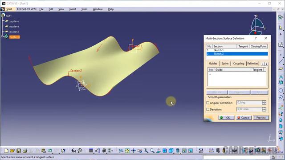This screenshot has height=160, width=285.
Task: Open the Formula f(x) tool
Action: click(73, 151)
